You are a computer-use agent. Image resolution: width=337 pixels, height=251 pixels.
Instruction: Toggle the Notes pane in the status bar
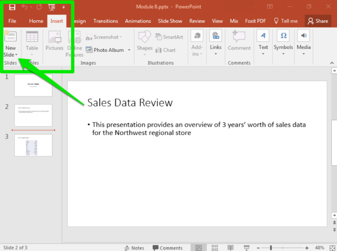(x=134, y=248)
